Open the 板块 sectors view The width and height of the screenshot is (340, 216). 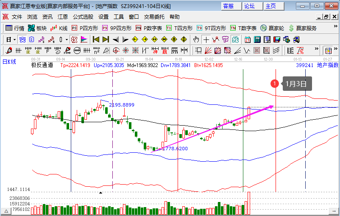37,28
